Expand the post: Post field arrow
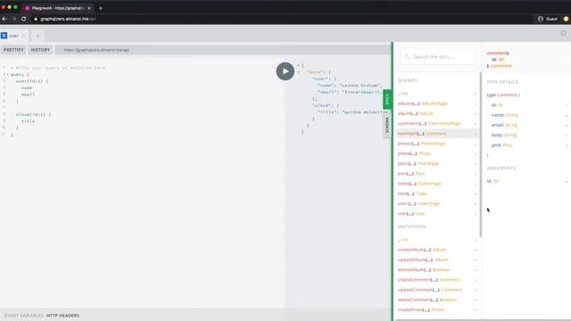 pos(567,145)
